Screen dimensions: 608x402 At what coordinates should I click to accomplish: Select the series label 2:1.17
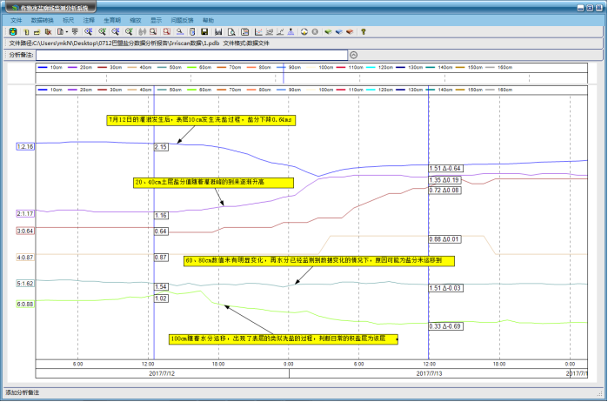point(25,213)
